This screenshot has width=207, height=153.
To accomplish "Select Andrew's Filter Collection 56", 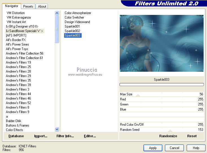I will pos(25,53).
